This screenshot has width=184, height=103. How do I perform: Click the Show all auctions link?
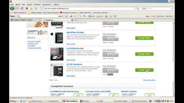point(149,80)
